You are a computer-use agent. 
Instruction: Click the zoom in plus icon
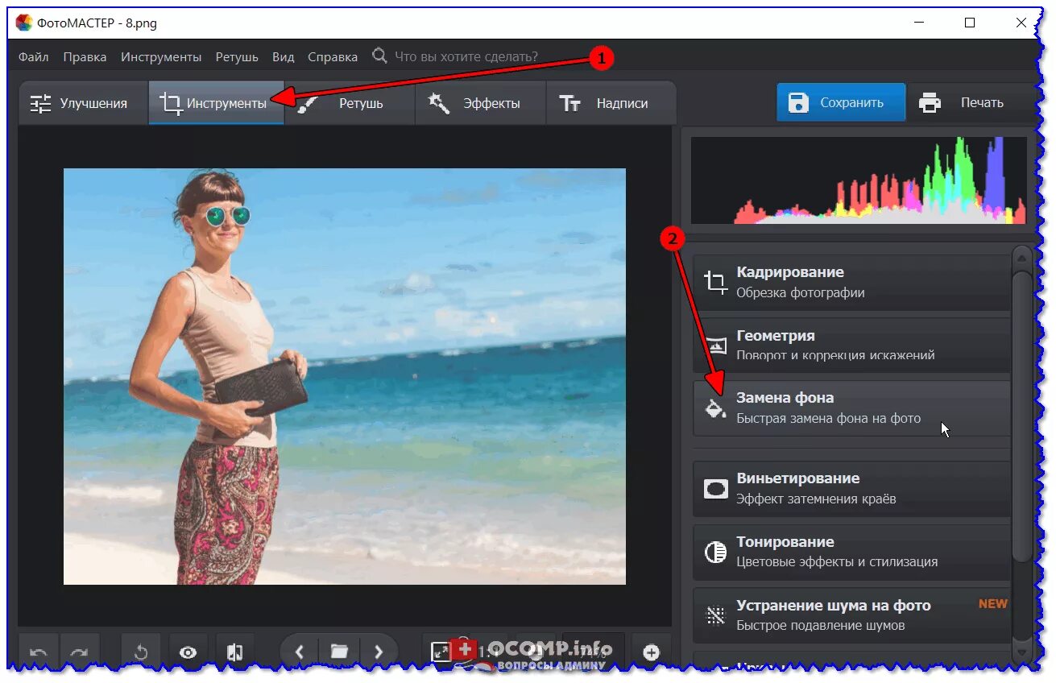point(652,652)
